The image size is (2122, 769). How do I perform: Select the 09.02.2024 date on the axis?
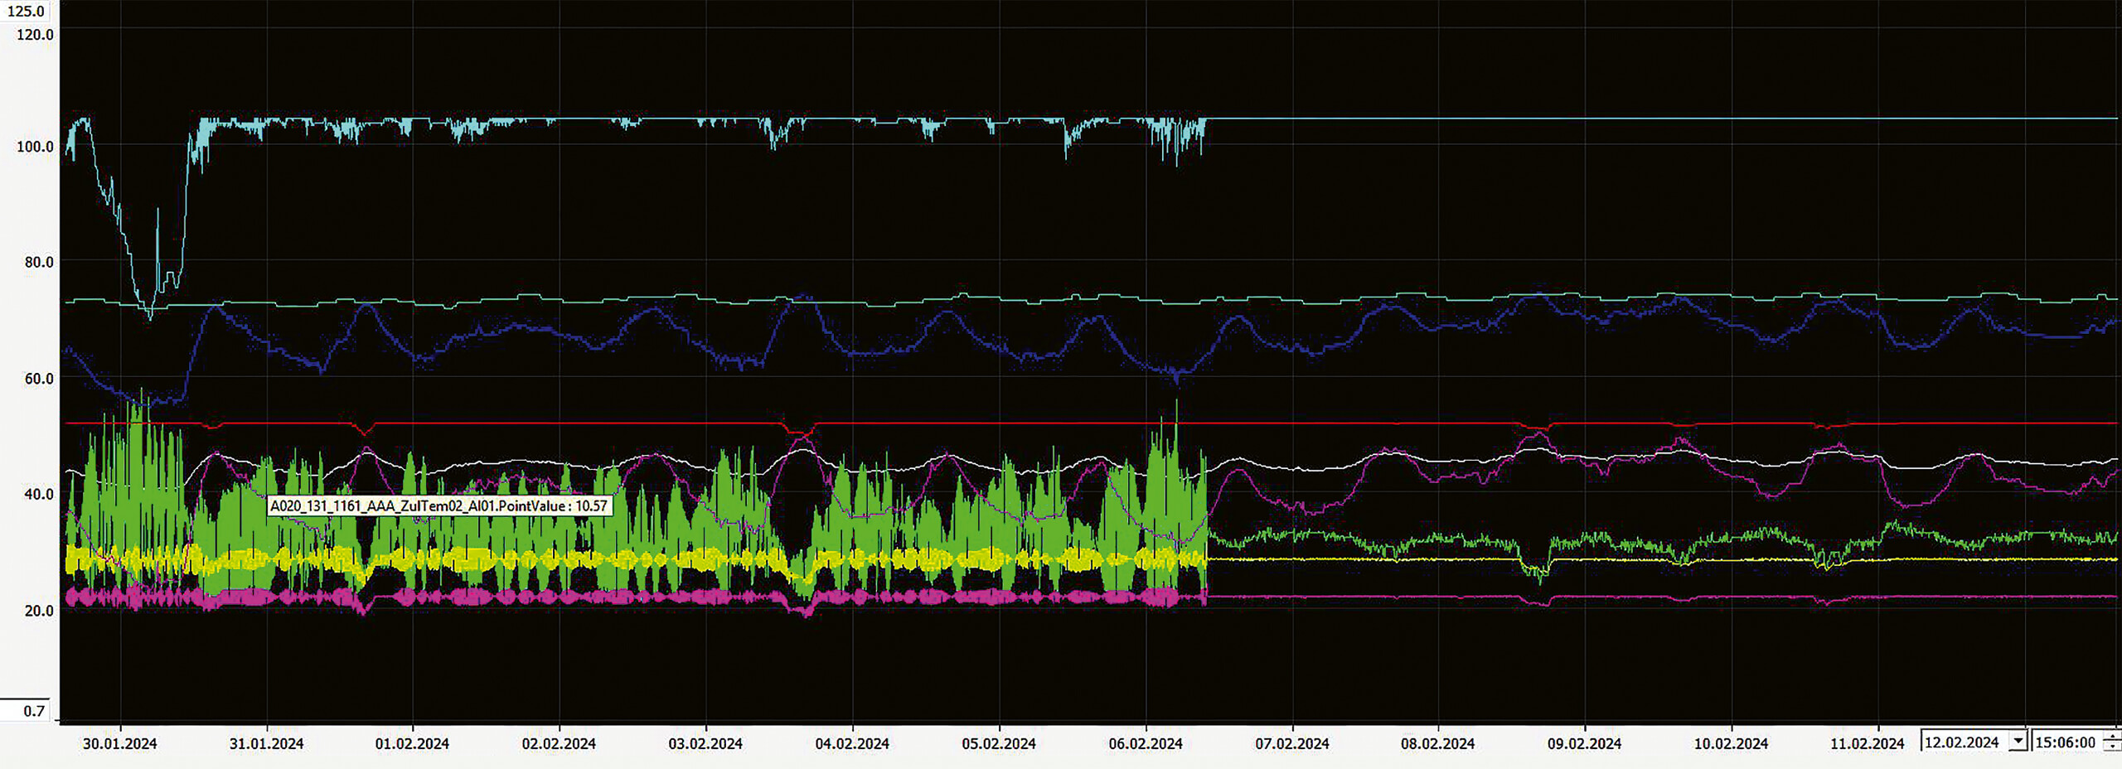click(1584, 743)
